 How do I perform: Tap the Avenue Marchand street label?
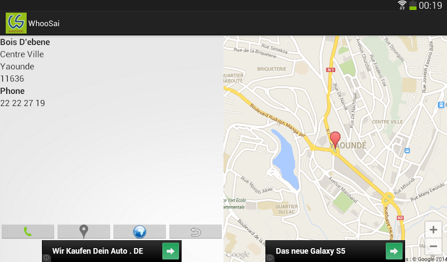[343, 189]
